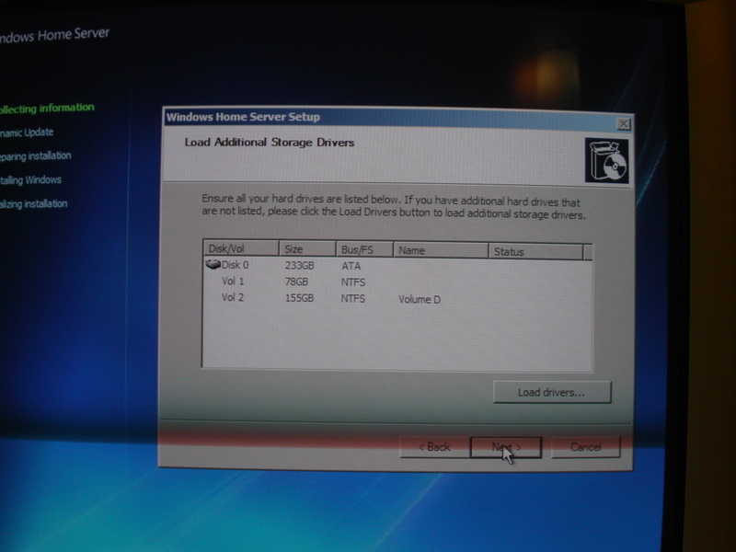The height and width of the screenshot is (552, 736).
Task: Close the setup dialog with the X button
Action: tap(624, 124)
